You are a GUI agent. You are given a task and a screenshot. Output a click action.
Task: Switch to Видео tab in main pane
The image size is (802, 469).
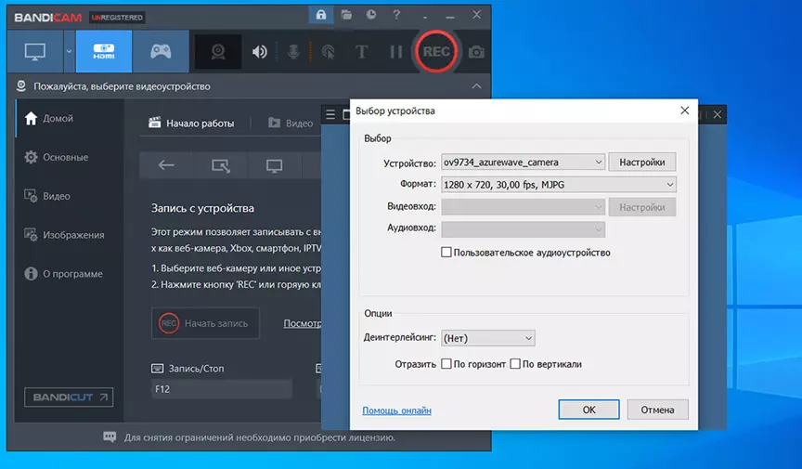click(291, 123)
